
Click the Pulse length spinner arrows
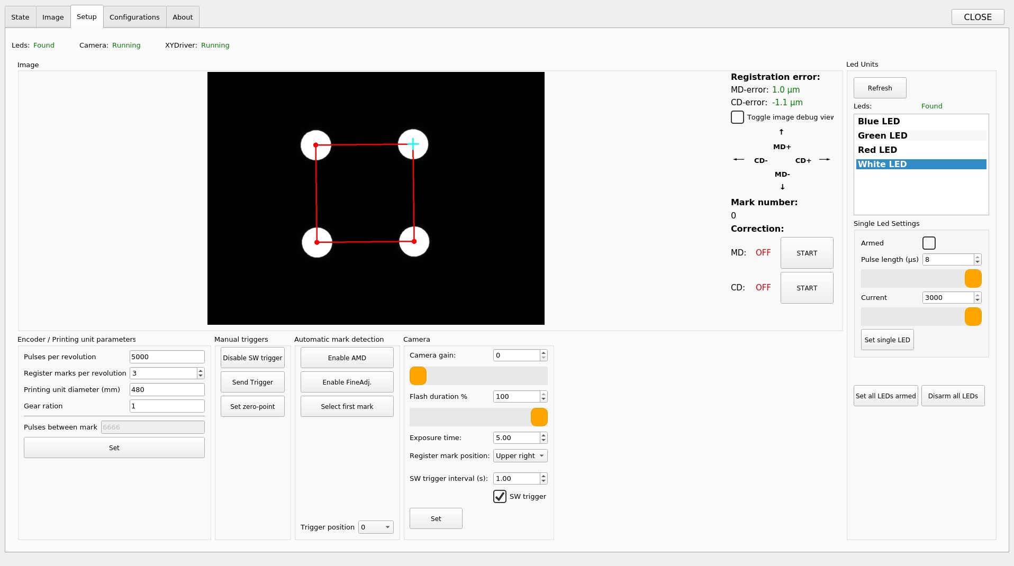977,260
